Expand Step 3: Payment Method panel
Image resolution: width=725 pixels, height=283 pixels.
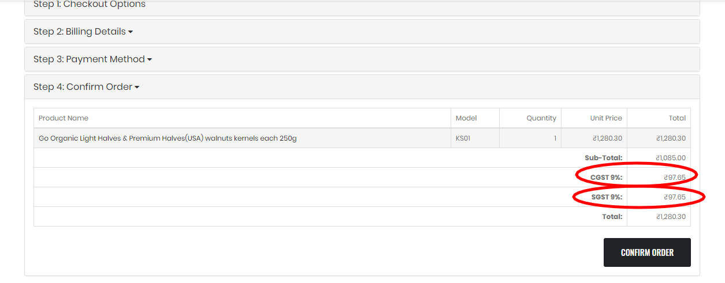click(92, 59)
